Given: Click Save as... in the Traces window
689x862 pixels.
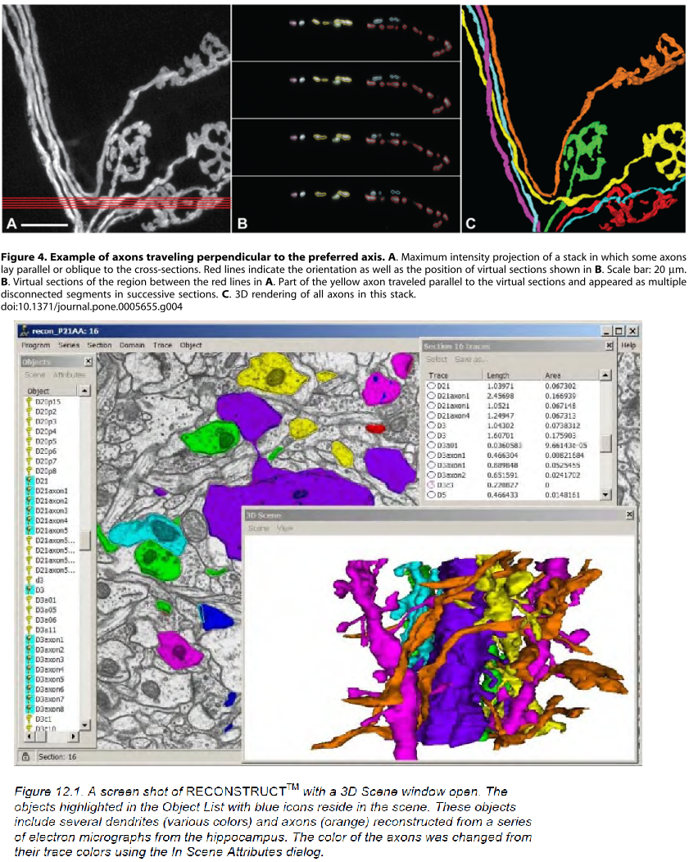Looking at the screenshot, I should tap(469, 360).
